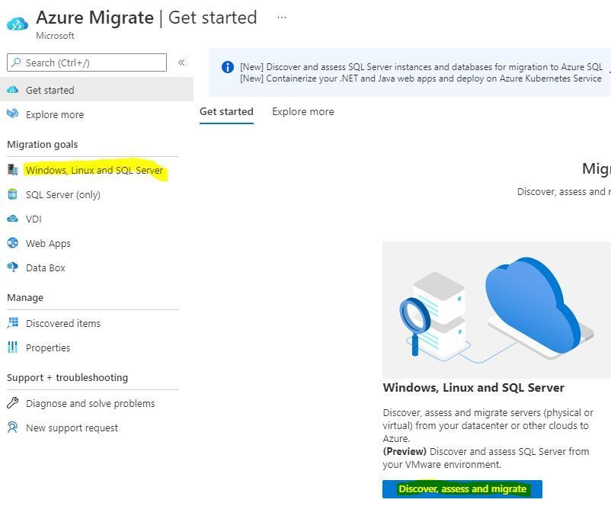Click the Migration goals section heading
Viewport: 611px width, 522px height.
43,145
